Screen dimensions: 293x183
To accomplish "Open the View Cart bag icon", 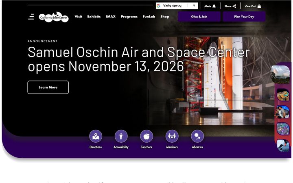I will [259, 6].
